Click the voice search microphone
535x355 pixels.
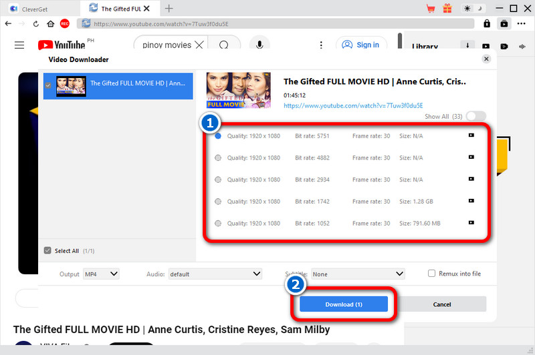coord(259,45)
